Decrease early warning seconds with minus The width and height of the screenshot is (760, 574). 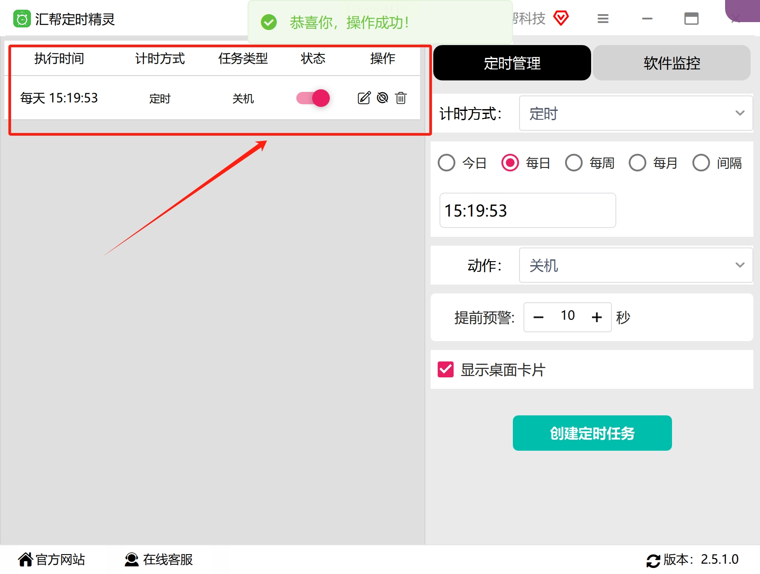[x=538, y=317]
